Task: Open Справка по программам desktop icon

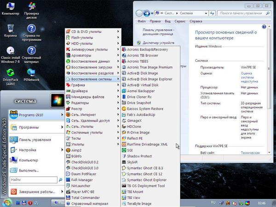Action: (x=31, y=33)
